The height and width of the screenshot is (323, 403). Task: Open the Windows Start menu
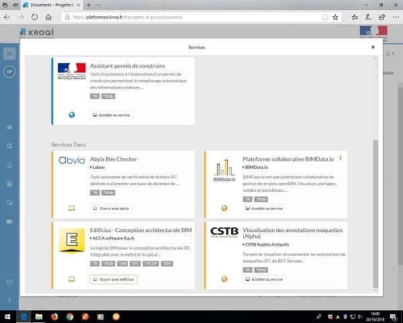pyautogui.click(x=7, y=316)
